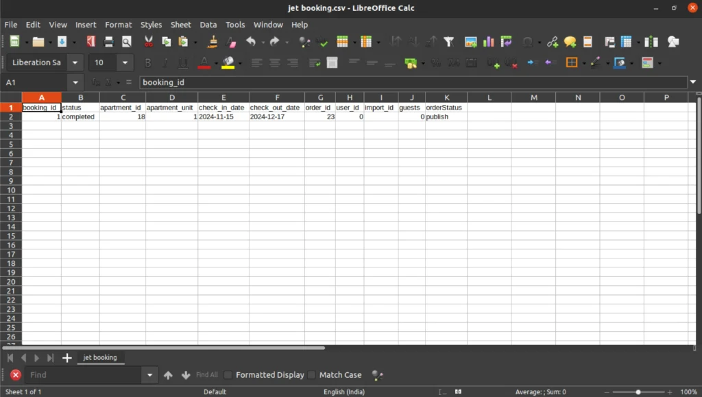Close the Find toolbar with red X

click(x=16, y=375)
